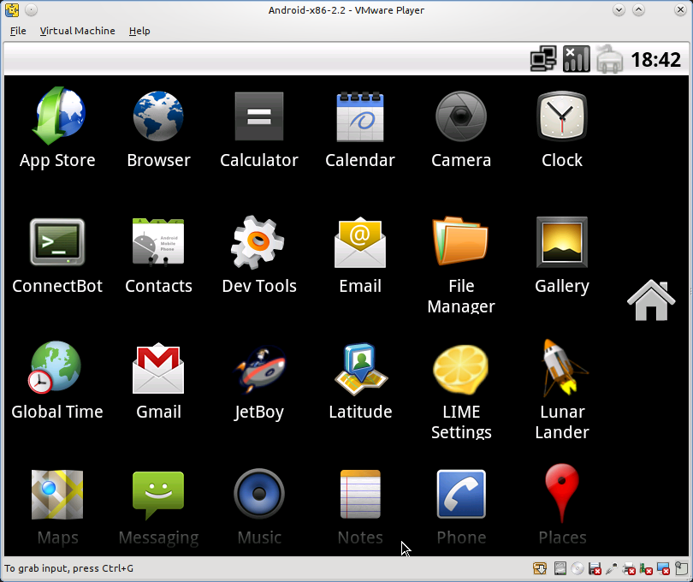Image resolution: width=693 pixels, height=582 pixels.
Task: Click the floppy drive device icon
Action: tap(595, 568)
